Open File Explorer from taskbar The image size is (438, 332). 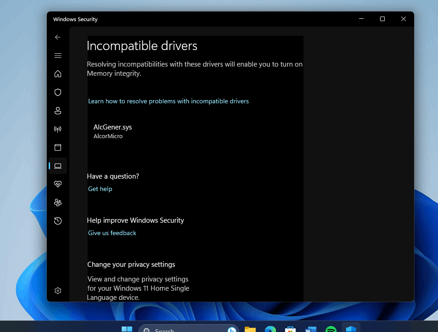[250, 329]
